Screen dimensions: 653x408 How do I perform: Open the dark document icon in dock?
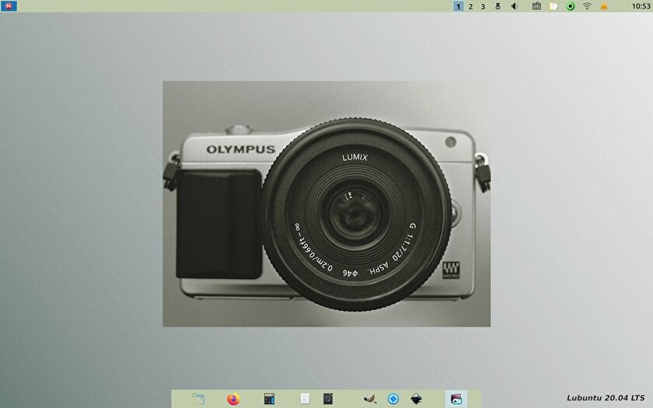[328, 399]
